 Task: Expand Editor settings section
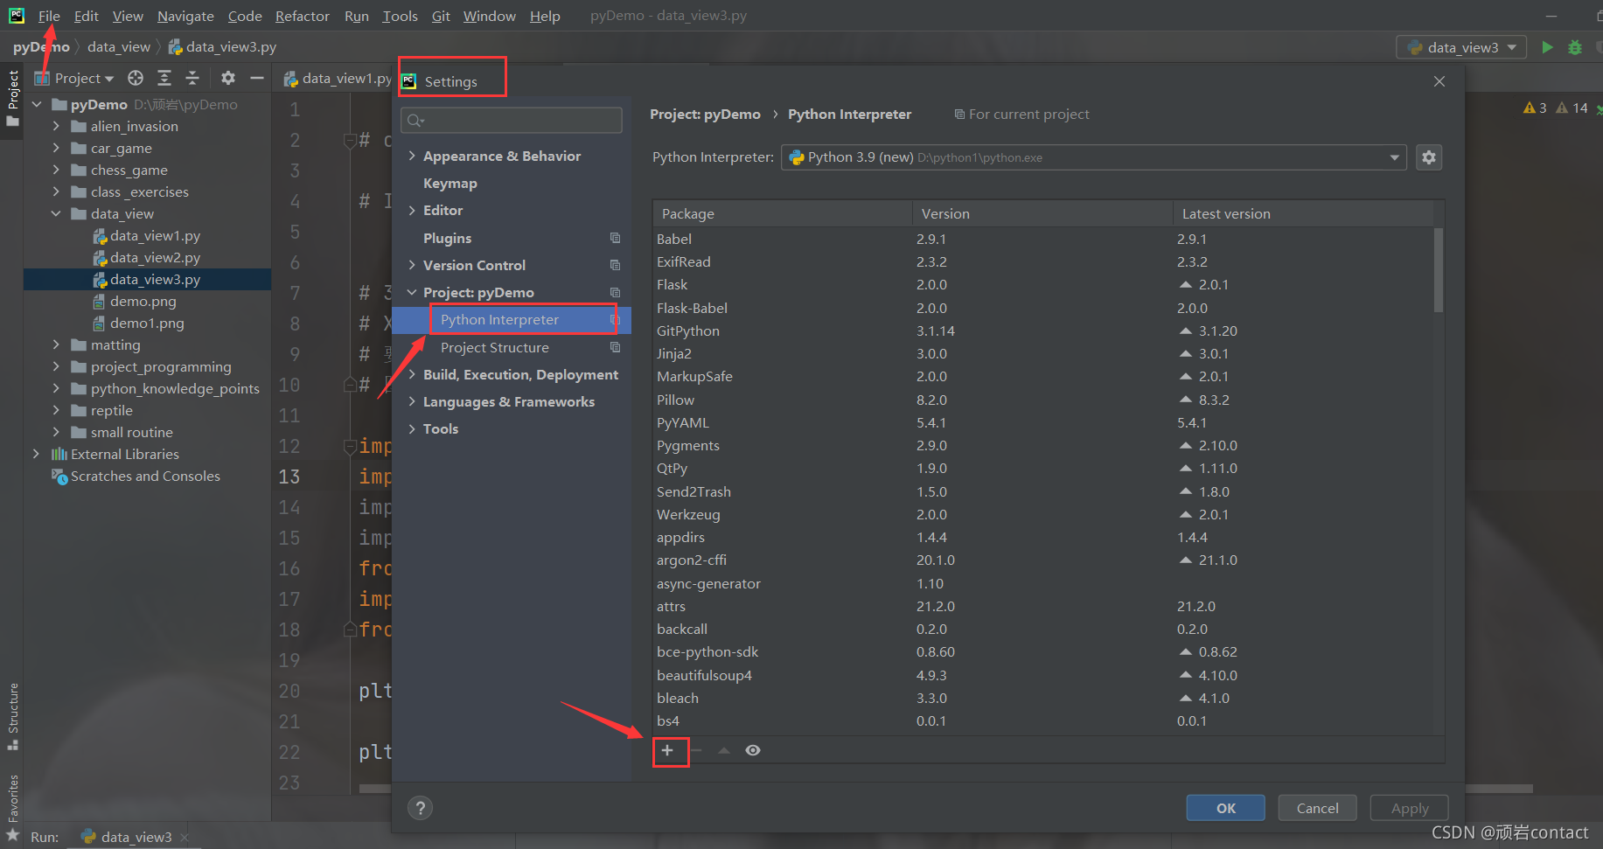click(412, 210)
